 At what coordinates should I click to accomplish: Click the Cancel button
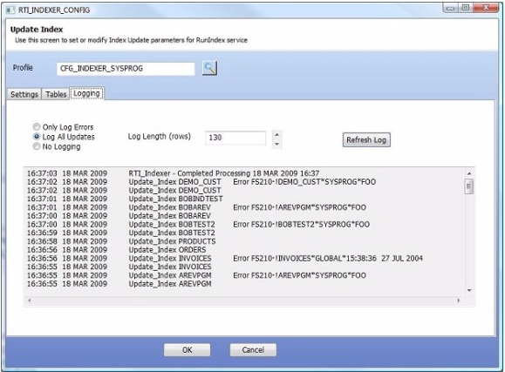coord(253,350)
